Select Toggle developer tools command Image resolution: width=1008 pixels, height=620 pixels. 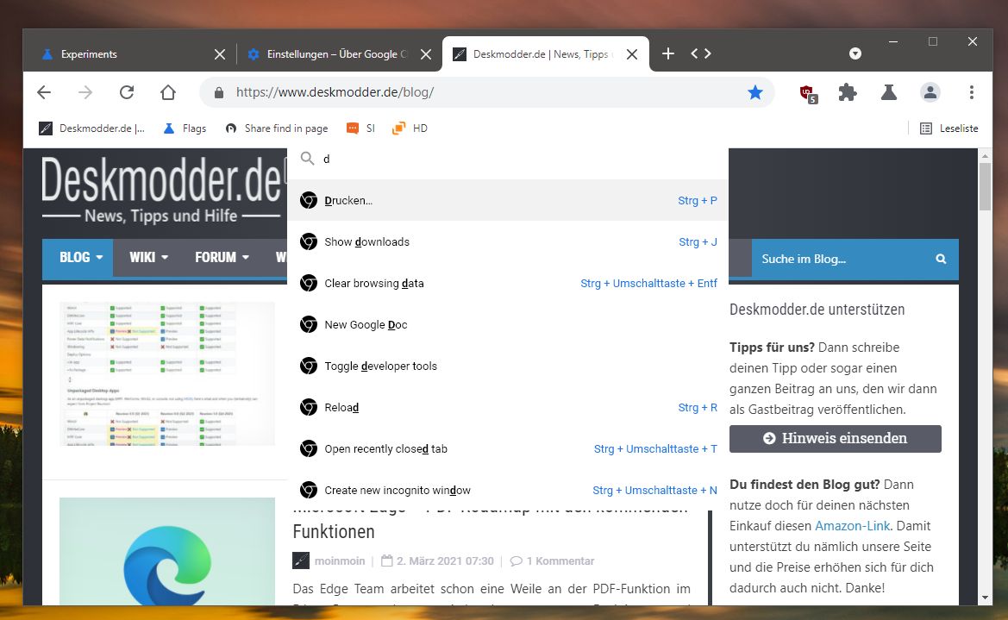(508, 366)
